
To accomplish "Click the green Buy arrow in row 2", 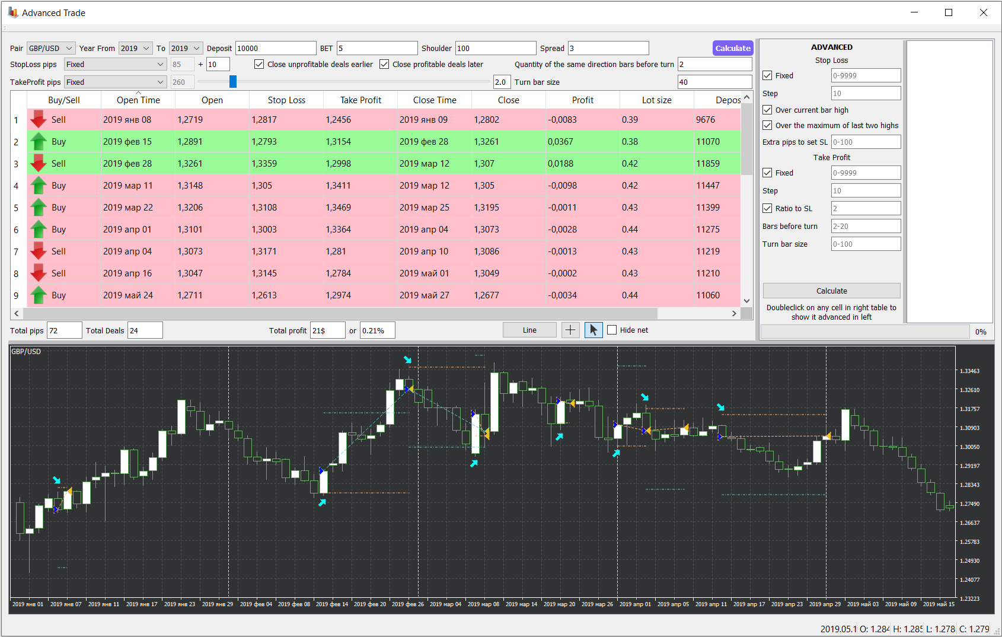I will tap(39, 141).
